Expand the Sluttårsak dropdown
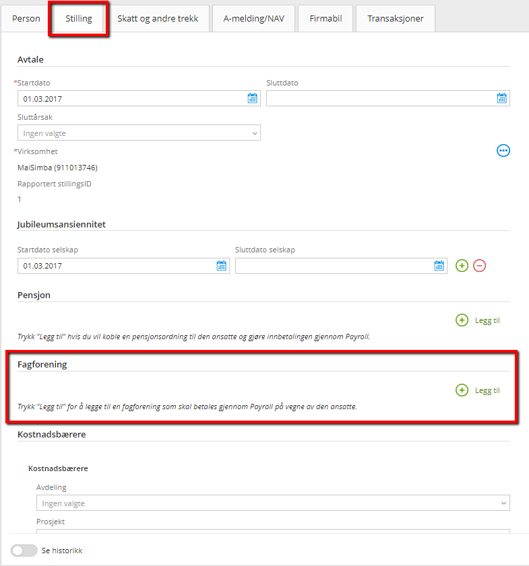This screenshot has width=529, height=566. pyautogui.click(x=139, y=133)
